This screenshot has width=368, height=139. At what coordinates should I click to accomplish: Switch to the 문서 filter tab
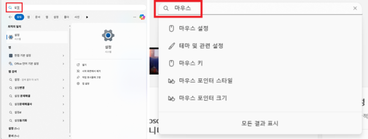(38, 17)
